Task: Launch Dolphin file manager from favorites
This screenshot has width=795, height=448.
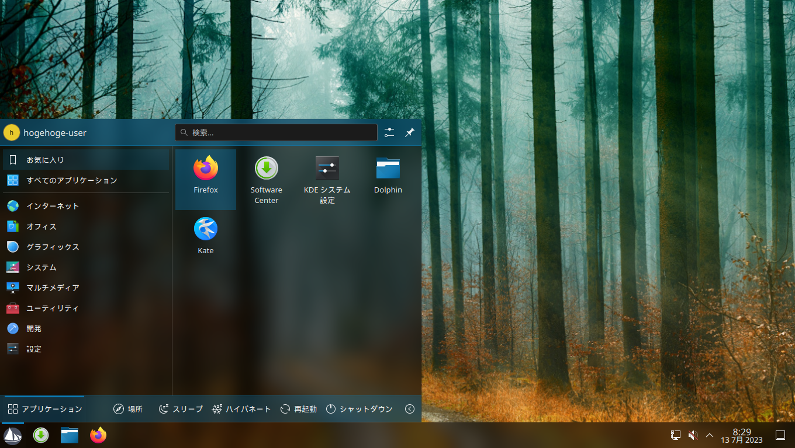Action: [x=388, y=179]
